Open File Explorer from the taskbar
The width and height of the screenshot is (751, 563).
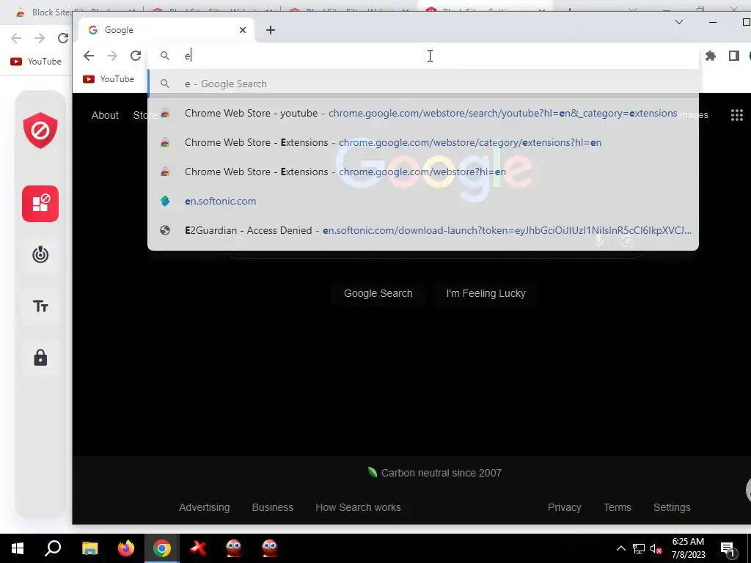(x=90, y=548)
